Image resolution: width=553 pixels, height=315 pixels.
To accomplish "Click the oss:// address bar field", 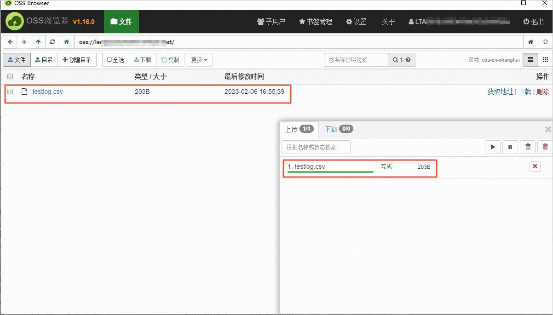I will click(x=299, y=42).
